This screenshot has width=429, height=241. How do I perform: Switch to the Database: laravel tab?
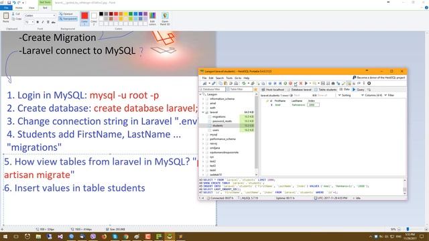coord(299,90)
